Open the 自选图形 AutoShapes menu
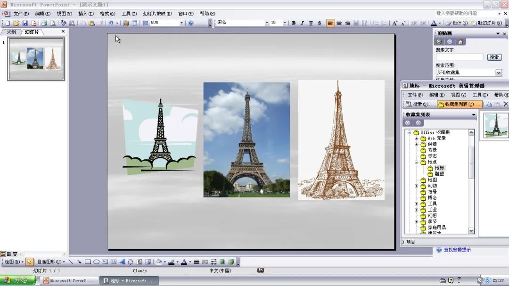509x286 pixels. click(50, 261)
